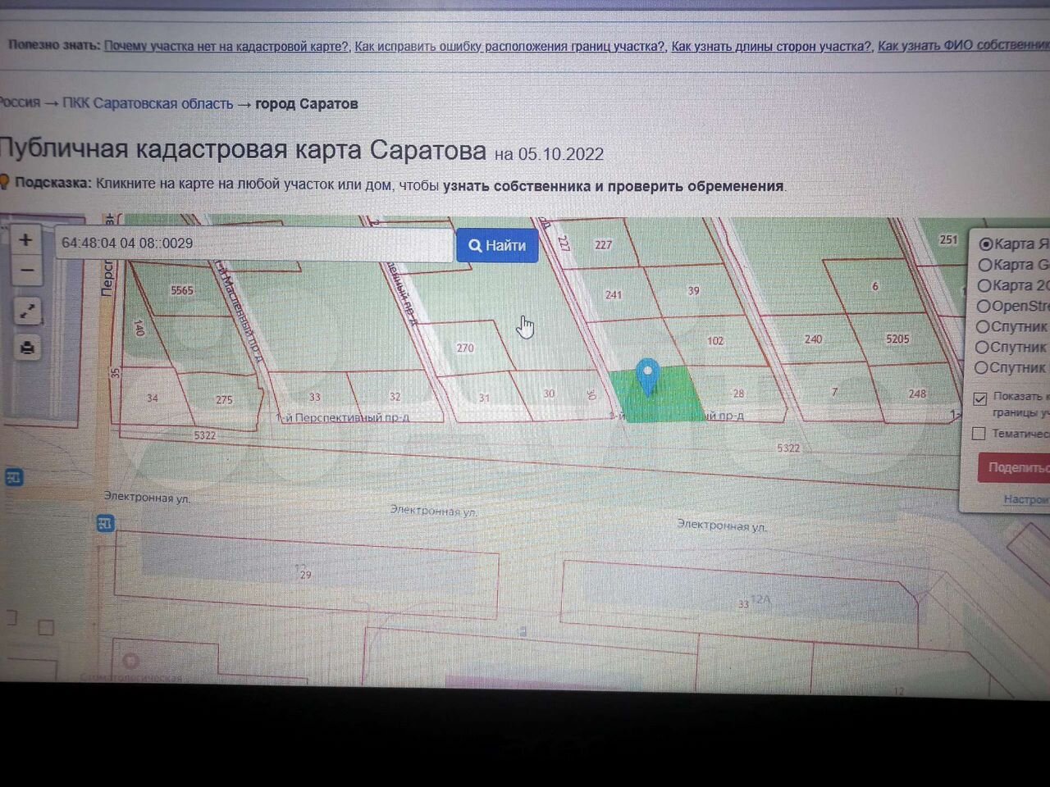
Task: Toggle fullscreen map with the arrows icon
Action: pos(27,312)
